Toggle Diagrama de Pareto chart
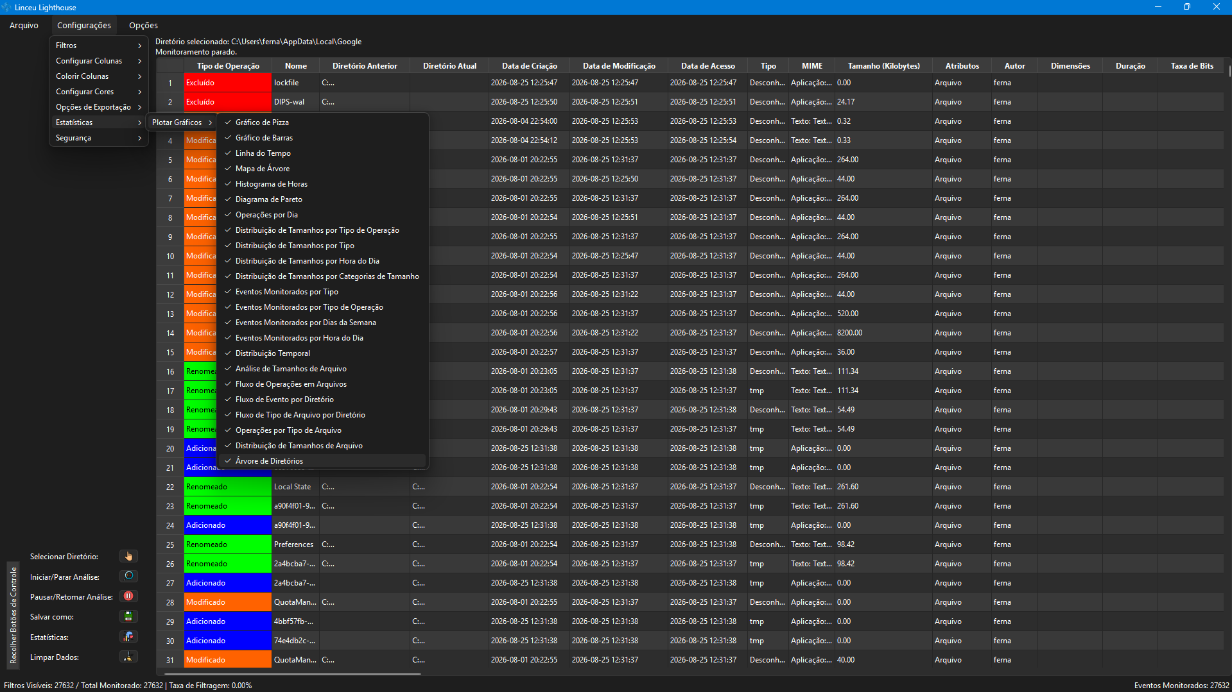1232x692 pixels. point(322,199)
